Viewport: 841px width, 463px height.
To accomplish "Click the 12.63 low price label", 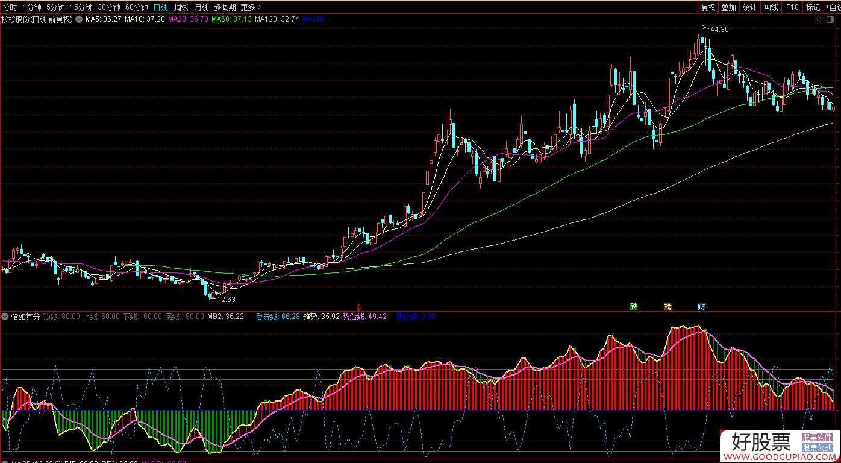I will (226, 300).
